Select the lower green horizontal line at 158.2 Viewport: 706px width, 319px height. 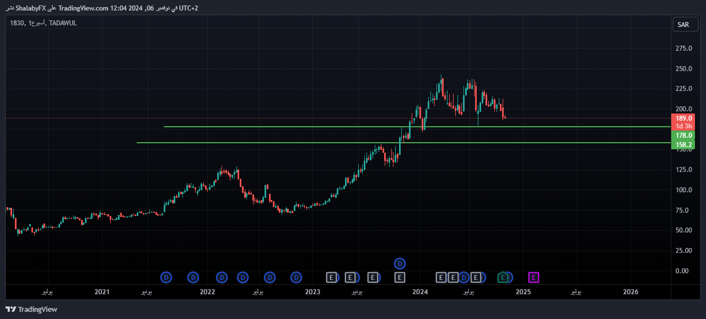pos(404,143)
